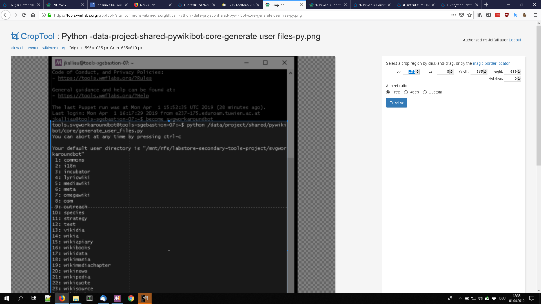
Task: Open Thunderbird from the taskbar
Action: [103, 298]
